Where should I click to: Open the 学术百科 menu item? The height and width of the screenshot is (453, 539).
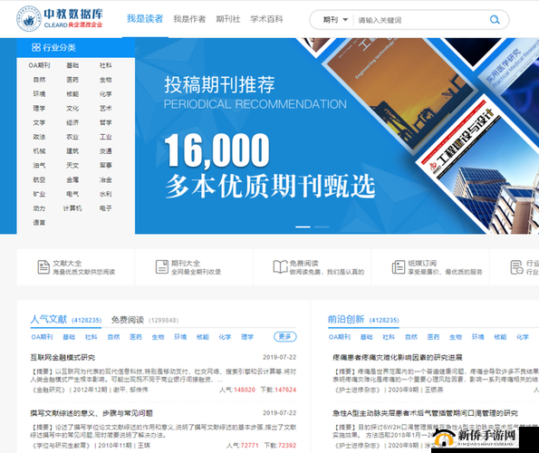[x=266, y=19]
